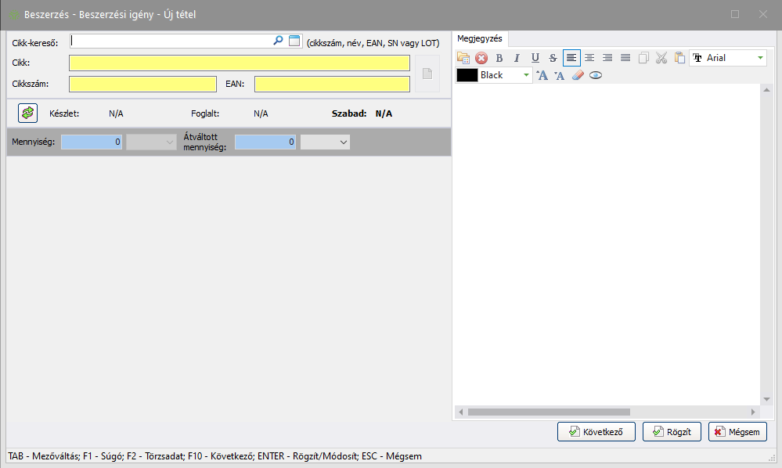Open the Arial font dropdown

pyautogui.click(x=760, y=58)
